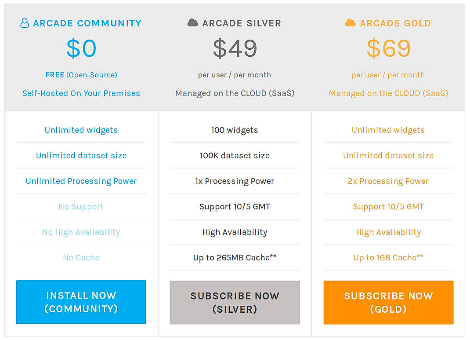Click Support 10/5 GMT under Arcade Silver
The width and height of the screenshot is (470, 340).
(x=235, y=206)
